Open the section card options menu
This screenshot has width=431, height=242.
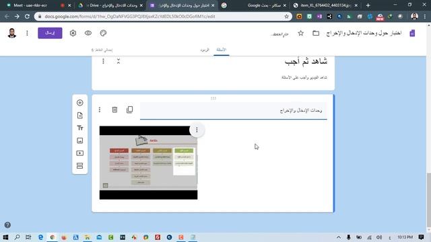(103, 61)
